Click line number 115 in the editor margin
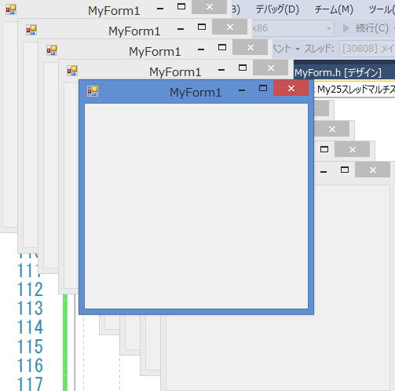 click(30, 346)
